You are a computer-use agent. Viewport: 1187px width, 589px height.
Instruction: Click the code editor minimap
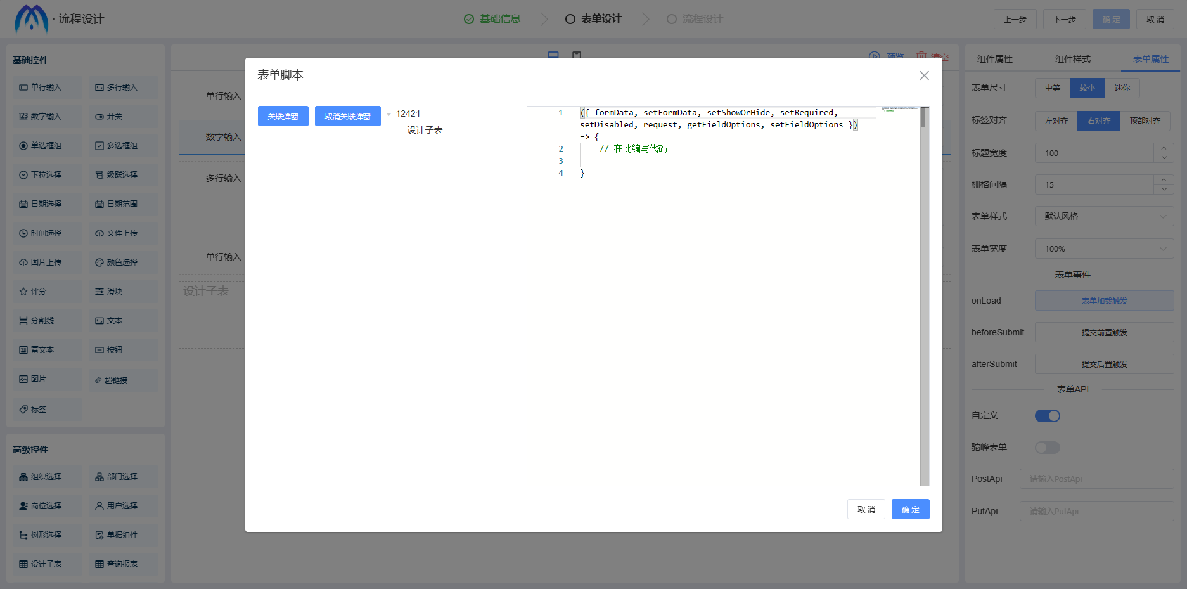(901, 109)
